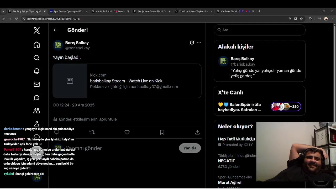Open the kick.com link card thumbnail

(x=70, y=81)
